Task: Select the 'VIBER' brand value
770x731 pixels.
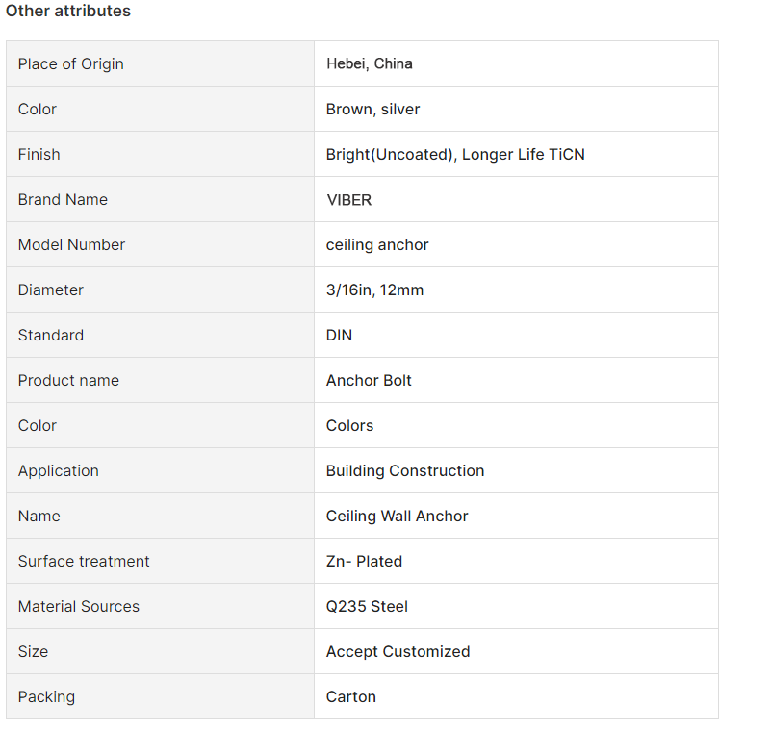Action: (349, 200)
